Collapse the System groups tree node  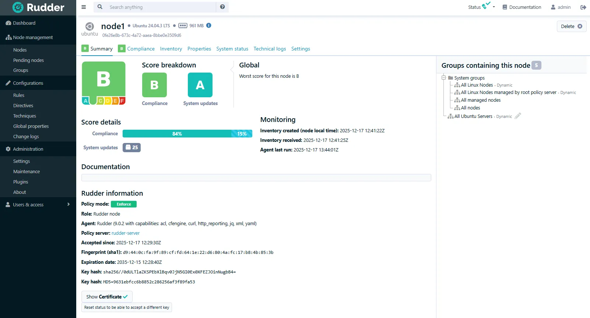444,78
